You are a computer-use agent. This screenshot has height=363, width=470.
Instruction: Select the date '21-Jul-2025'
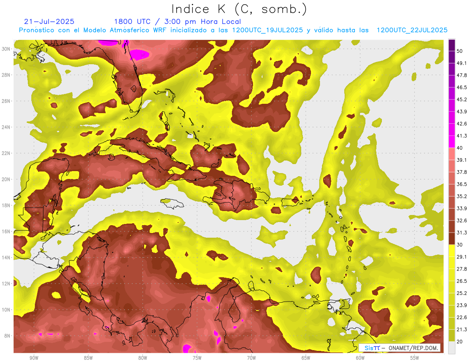[49, 22]
